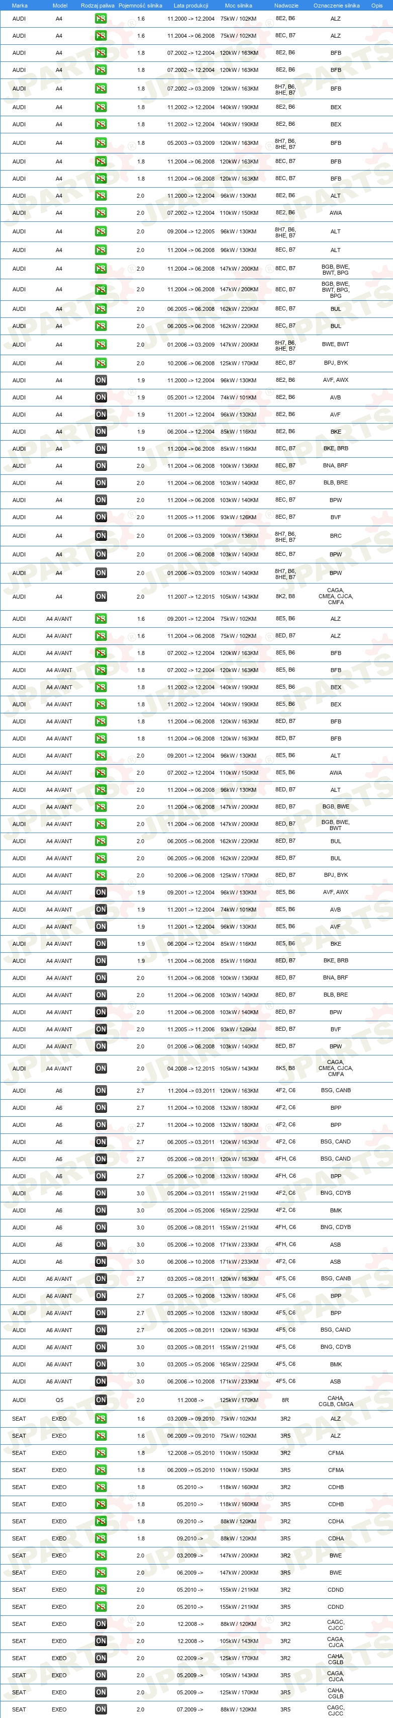Click the petrol icon in the A4 8H7 BWE, BWT row
This screenshot has height=1718, width=393.
click(101, 344)
